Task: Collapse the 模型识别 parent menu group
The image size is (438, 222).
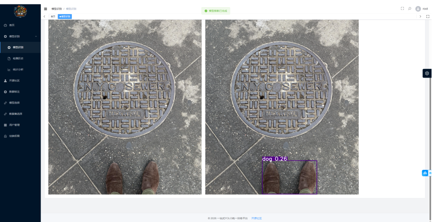Action: click(x=20, y=36)
